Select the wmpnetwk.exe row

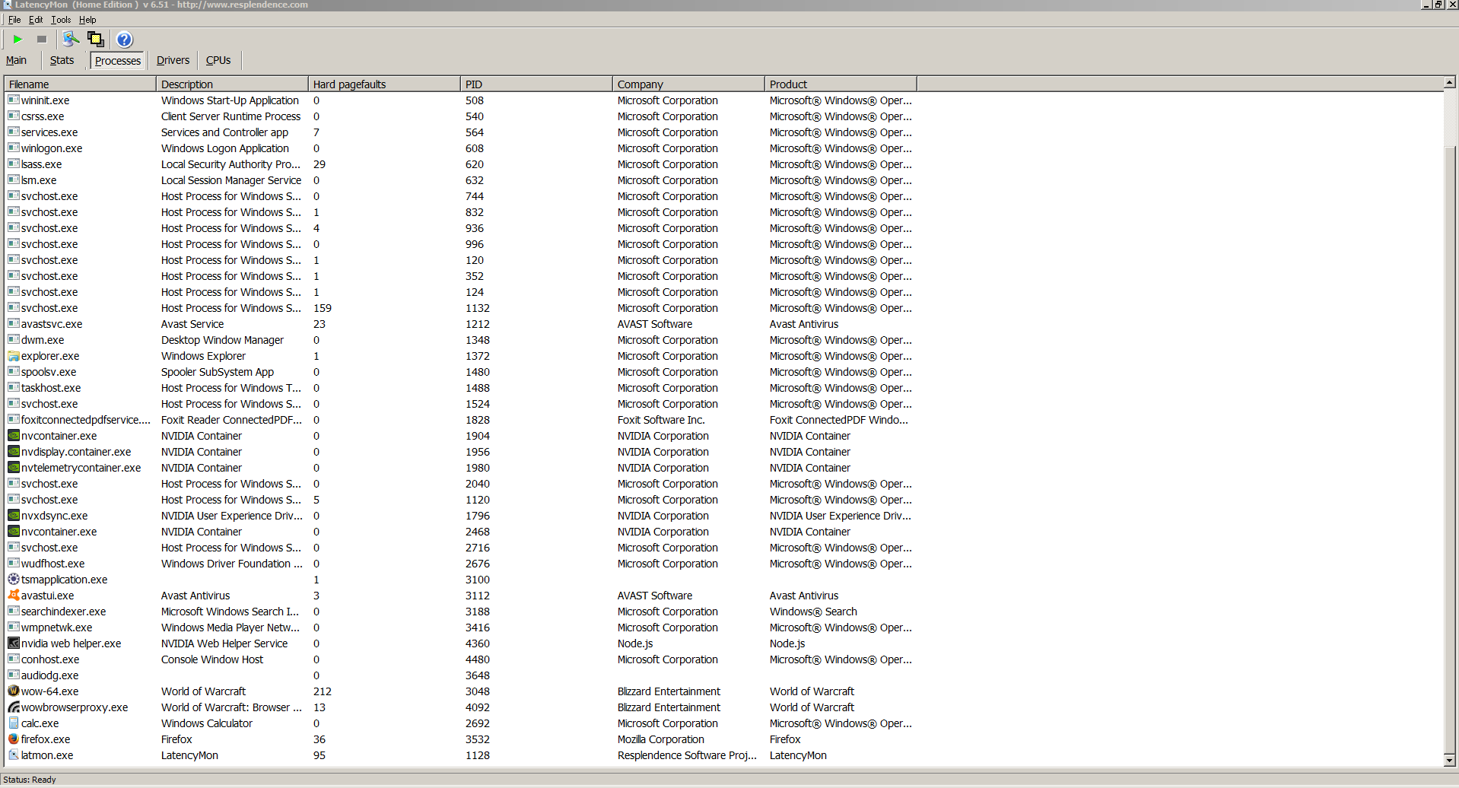(x=461, y=628)
